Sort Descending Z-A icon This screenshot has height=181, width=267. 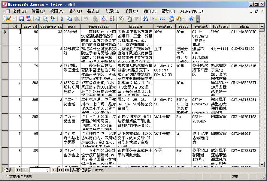(x=112, y=19)
